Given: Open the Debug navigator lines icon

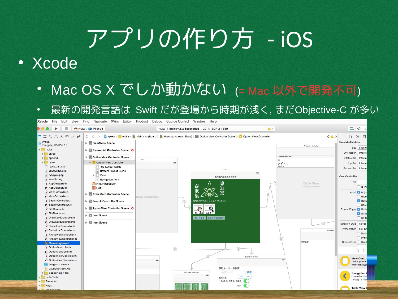Looking at the screenshot, I should click(x=67, y=137).
